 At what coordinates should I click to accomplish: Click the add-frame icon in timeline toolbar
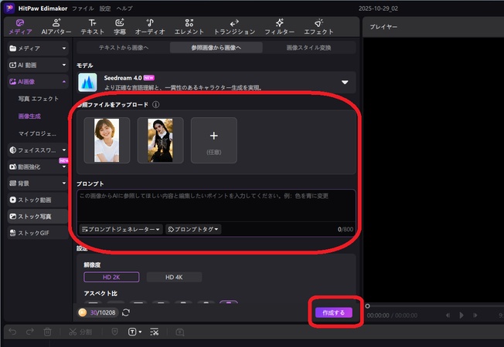(x=179, y=332)
